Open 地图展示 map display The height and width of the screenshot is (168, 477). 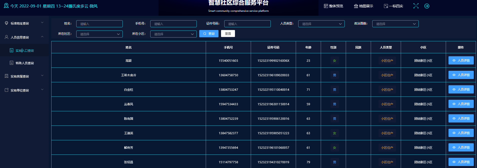point(363,6)
